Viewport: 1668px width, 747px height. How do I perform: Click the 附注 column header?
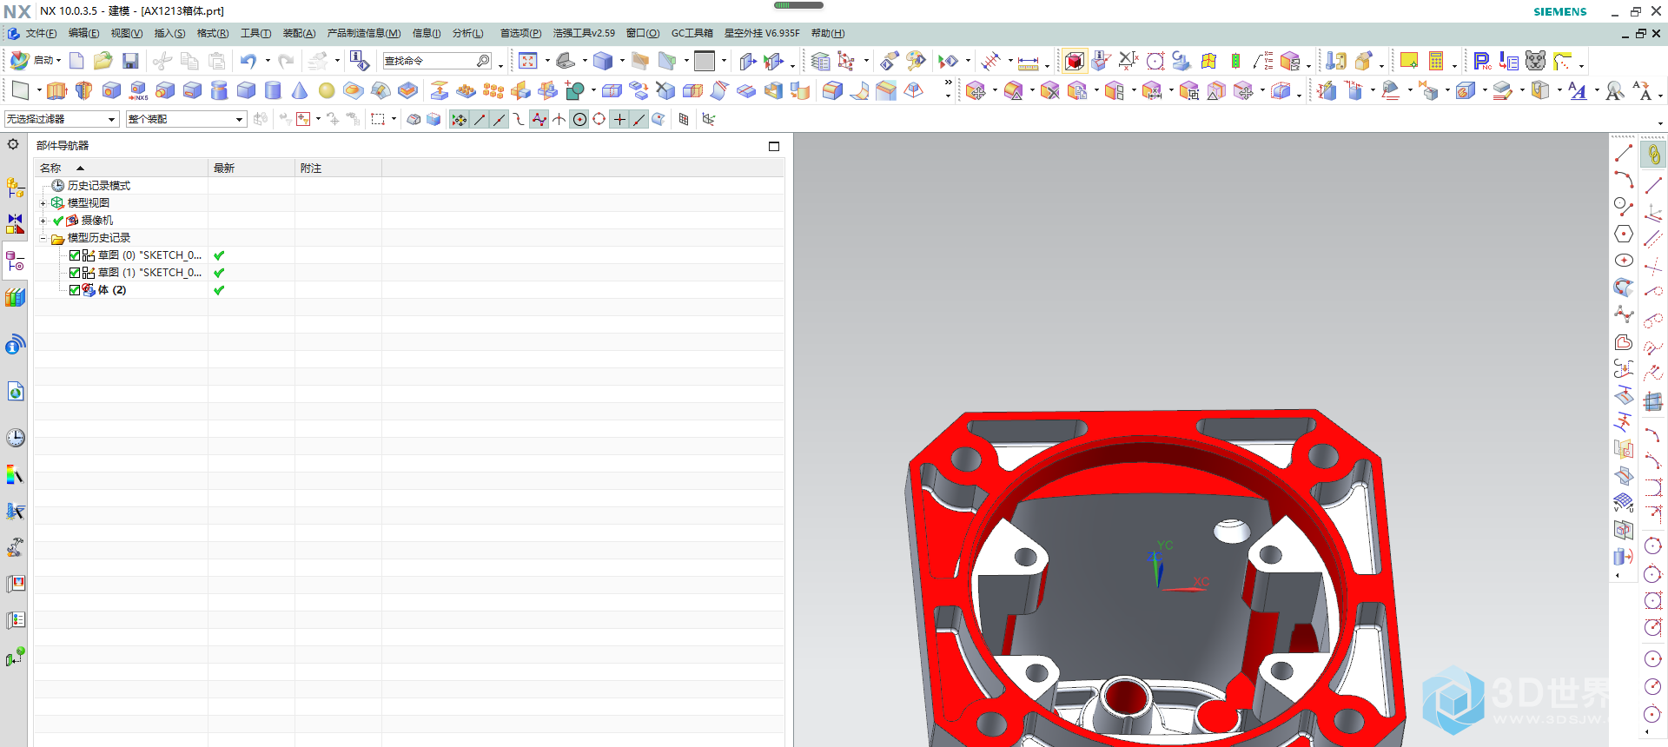point(339,168)
